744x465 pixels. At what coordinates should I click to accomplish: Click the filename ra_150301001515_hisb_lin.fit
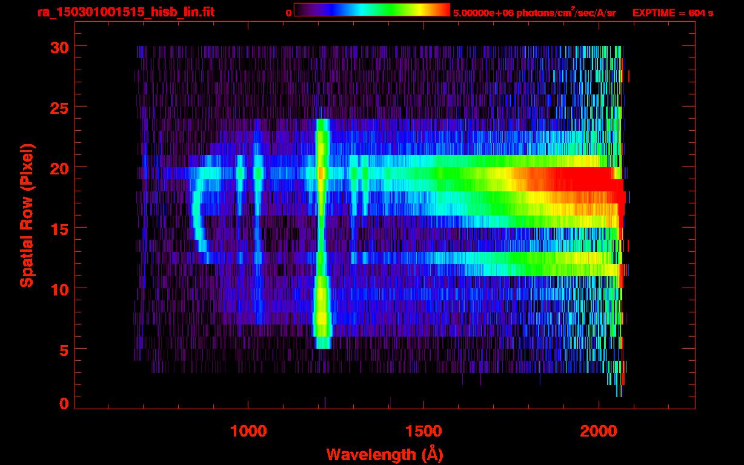click(x=125, y=12)
